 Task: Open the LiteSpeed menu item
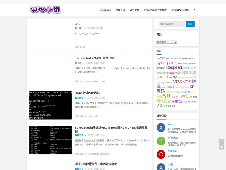pyautogui.click(x=105, y=10)
